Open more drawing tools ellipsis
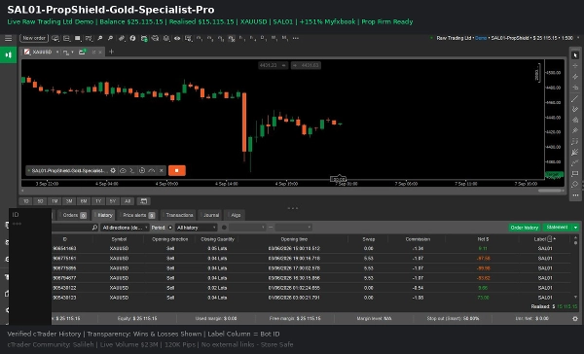 (x=575, y=195)
